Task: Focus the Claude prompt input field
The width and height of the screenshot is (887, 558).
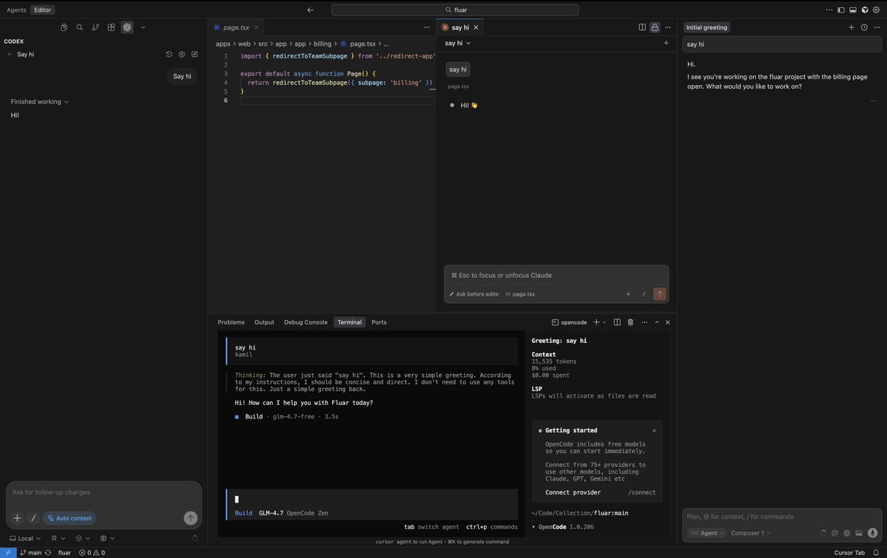Action: [x=556, y=276]
